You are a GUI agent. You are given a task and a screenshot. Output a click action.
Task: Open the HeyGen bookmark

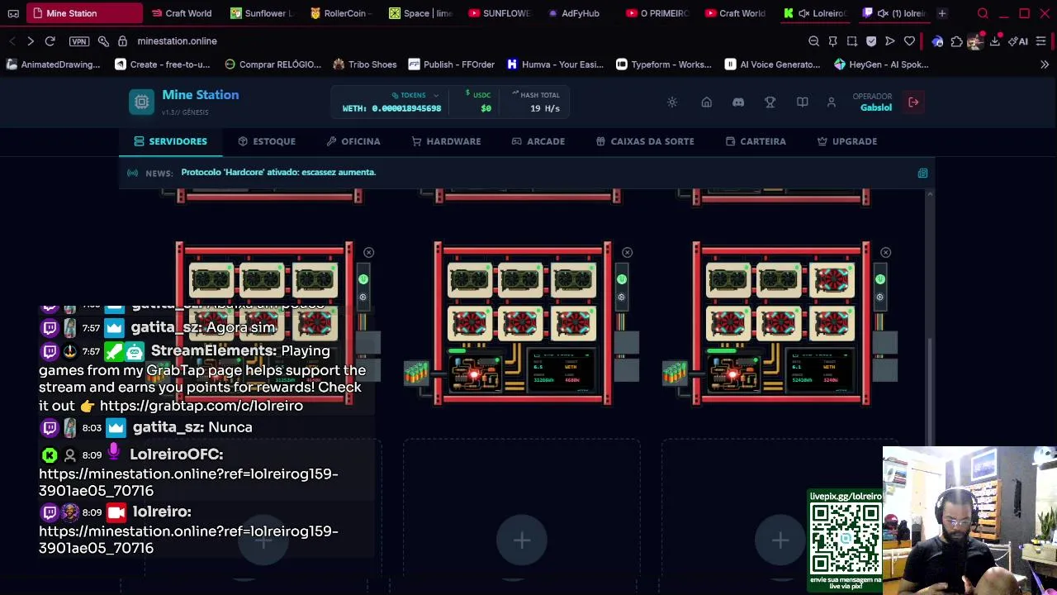881,64
